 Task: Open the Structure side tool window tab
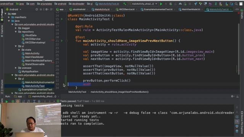tap(2, 87)
